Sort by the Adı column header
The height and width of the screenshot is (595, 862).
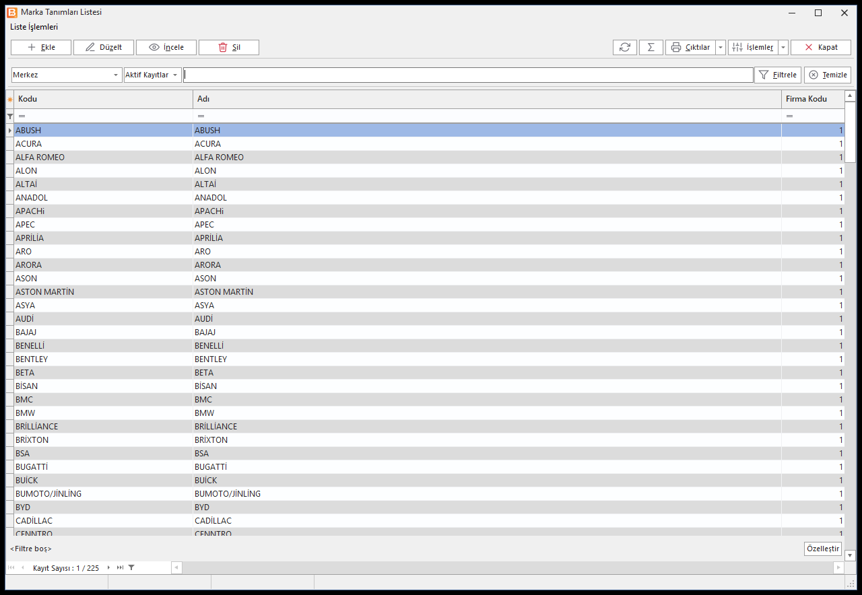(x=487, y=100)
